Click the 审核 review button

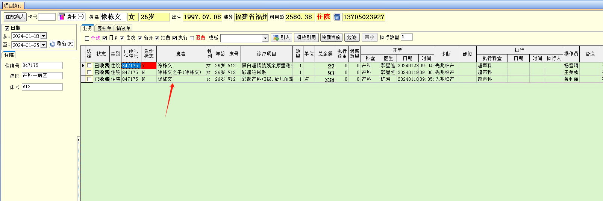(370, 38)
